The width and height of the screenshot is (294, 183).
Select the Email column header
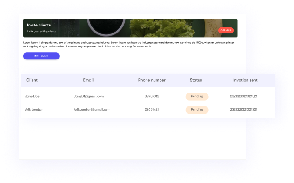tap(88, 80)
